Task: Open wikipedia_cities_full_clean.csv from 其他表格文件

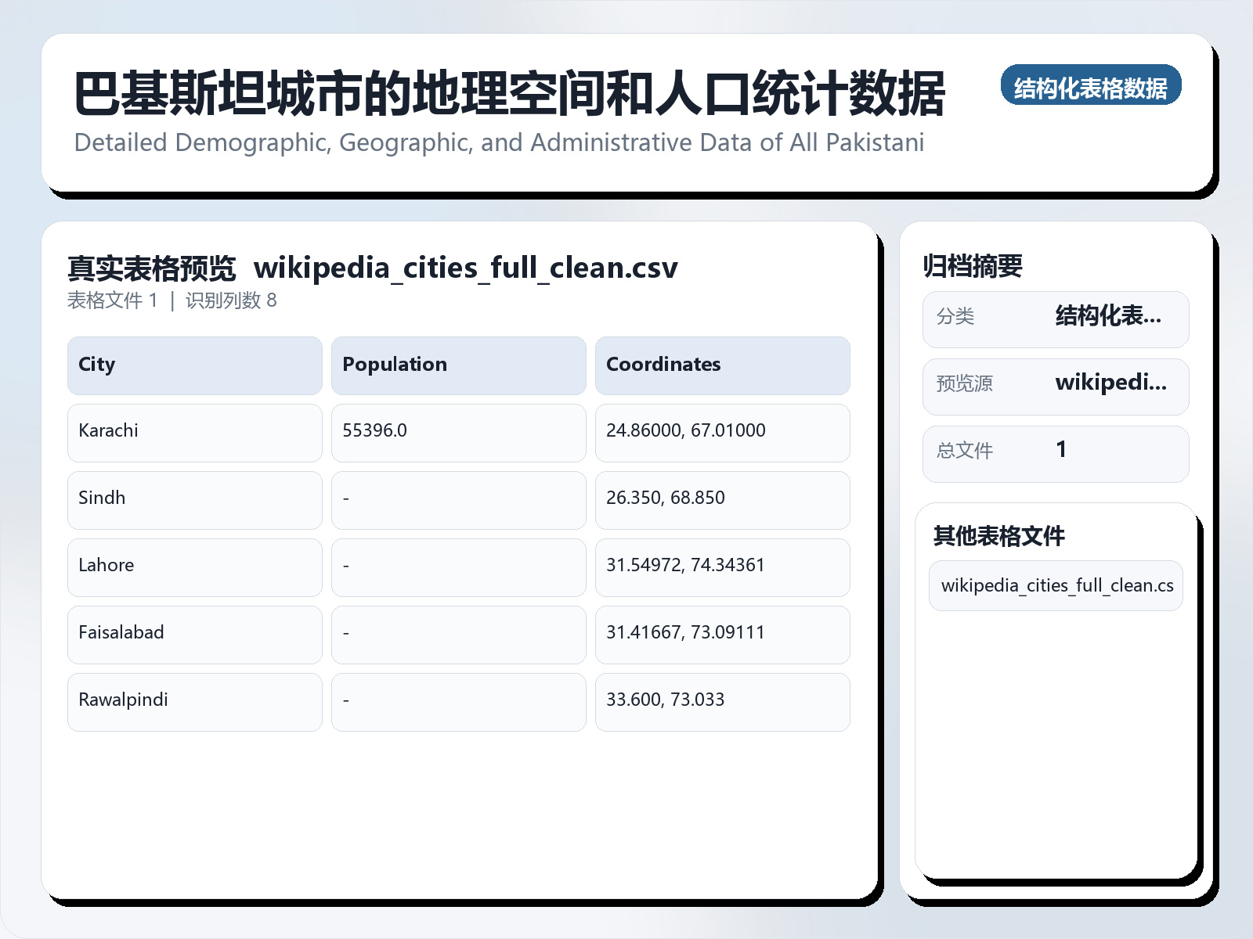Action: pos(1056,585)
